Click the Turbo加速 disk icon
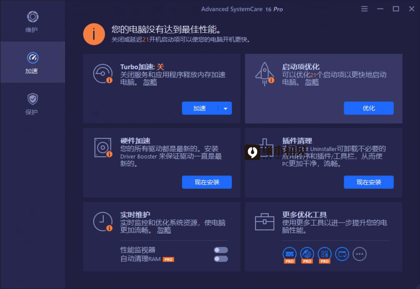Image resolution: width=420 pixels, height=289 pixels. [103, 74]
